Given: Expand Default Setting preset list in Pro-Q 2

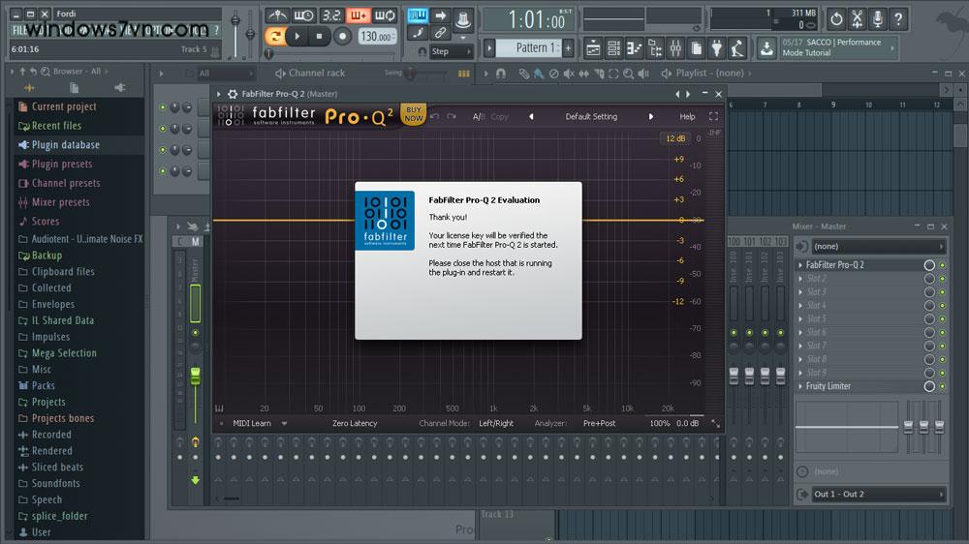Looking at the screenshot, I should click(x=591, y=117).
